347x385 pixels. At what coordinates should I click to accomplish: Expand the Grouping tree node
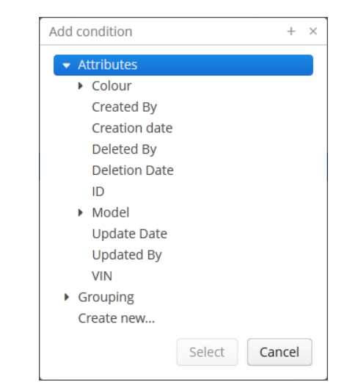(x=67, y=297)
